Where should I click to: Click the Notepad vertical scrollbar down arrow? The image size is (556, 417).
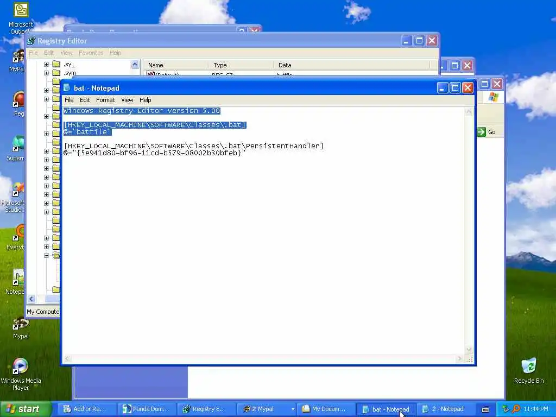469,350
